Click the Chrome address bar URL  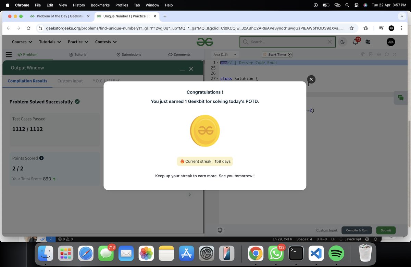[x=194, y=28]
